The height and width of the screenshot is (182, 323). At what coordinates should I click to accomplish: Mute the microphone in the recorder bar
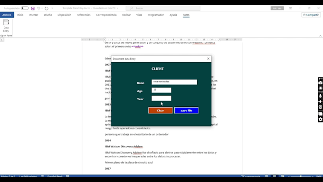point(320,96)
